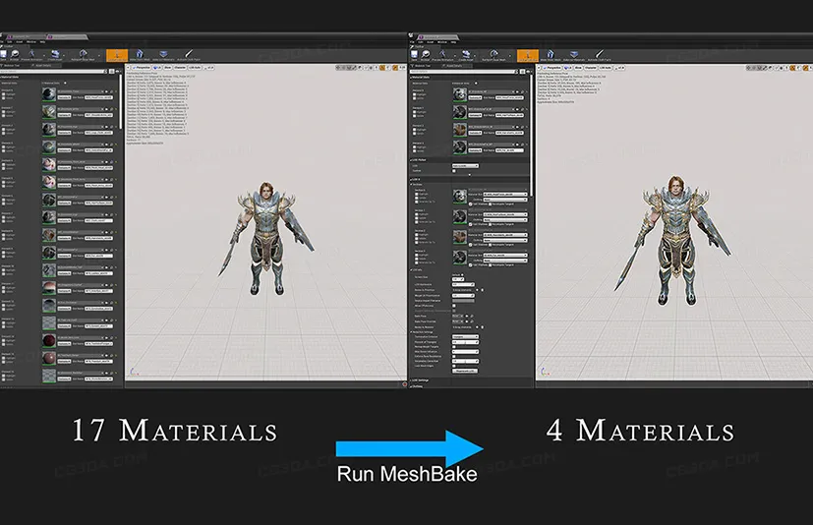Click Activate Cloth Paint in 17-material editor
The image size is (813, 525).
[189, 54]
